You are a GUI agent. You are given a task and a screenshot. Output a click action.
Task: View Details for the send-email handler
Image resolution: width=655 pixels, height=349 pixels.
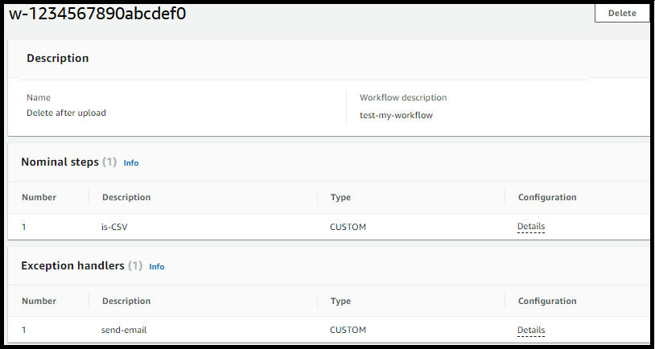530,330
